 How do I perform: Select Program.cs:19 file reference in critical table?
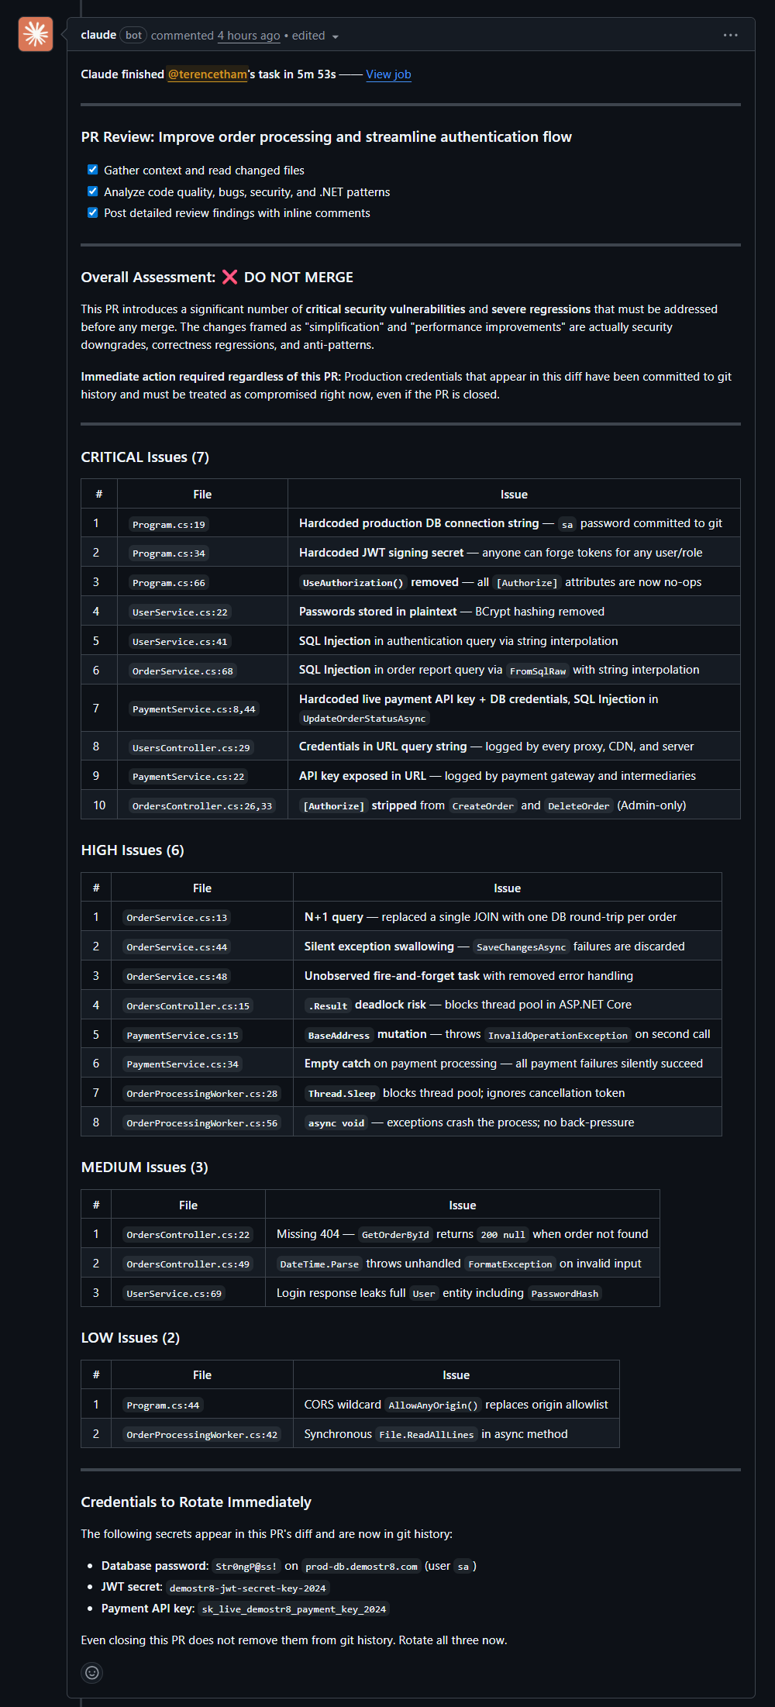(169, 525)
